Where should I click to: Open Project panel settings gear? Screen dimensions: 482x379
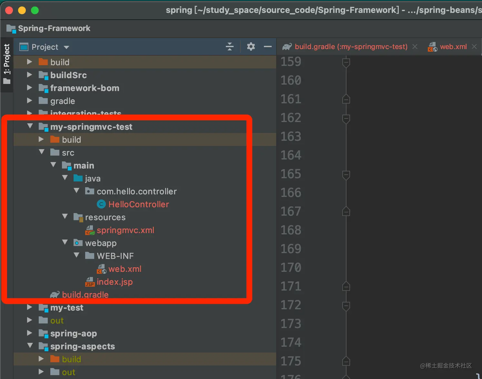pyautogui.click(x=251, y=46)
